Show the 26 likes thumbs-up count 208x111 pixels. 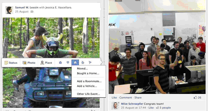[197, 98]
